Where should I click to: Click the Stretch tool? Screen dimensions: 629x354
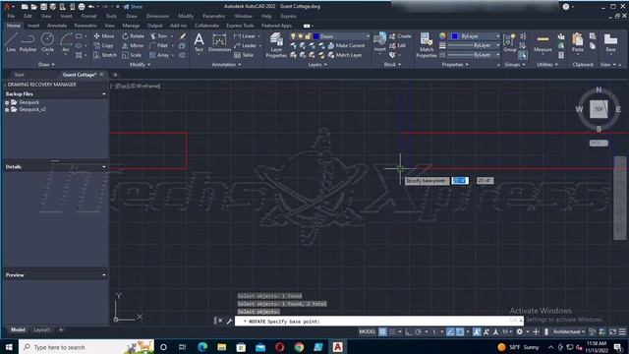105,55
